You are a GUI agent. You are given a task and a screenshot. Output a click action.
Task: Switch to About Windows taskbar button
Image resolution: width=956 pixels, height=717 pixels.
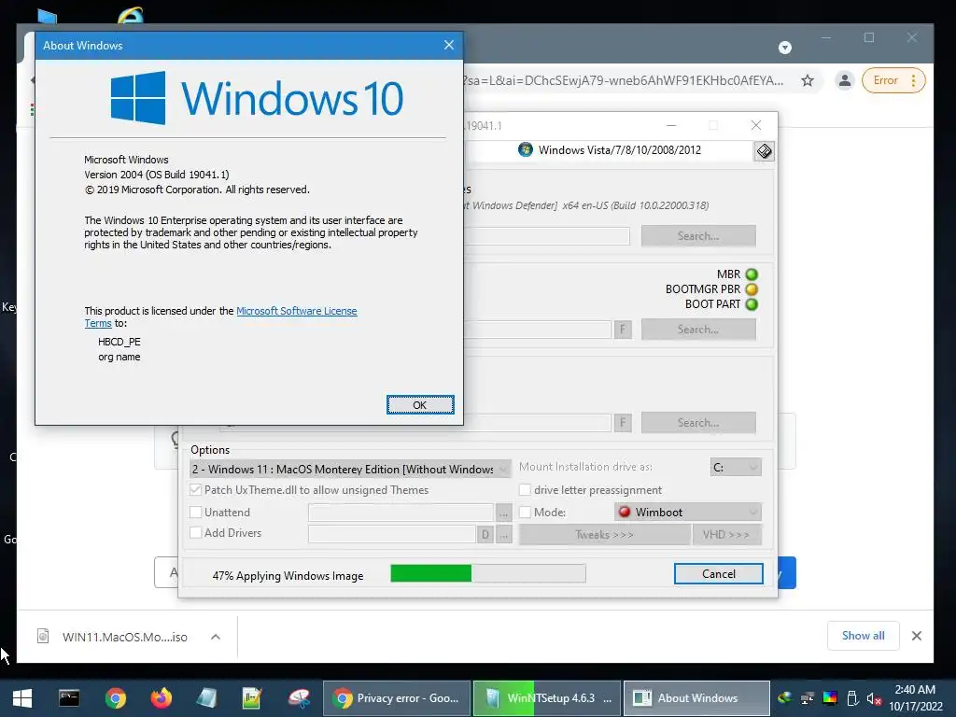[696, 698]
